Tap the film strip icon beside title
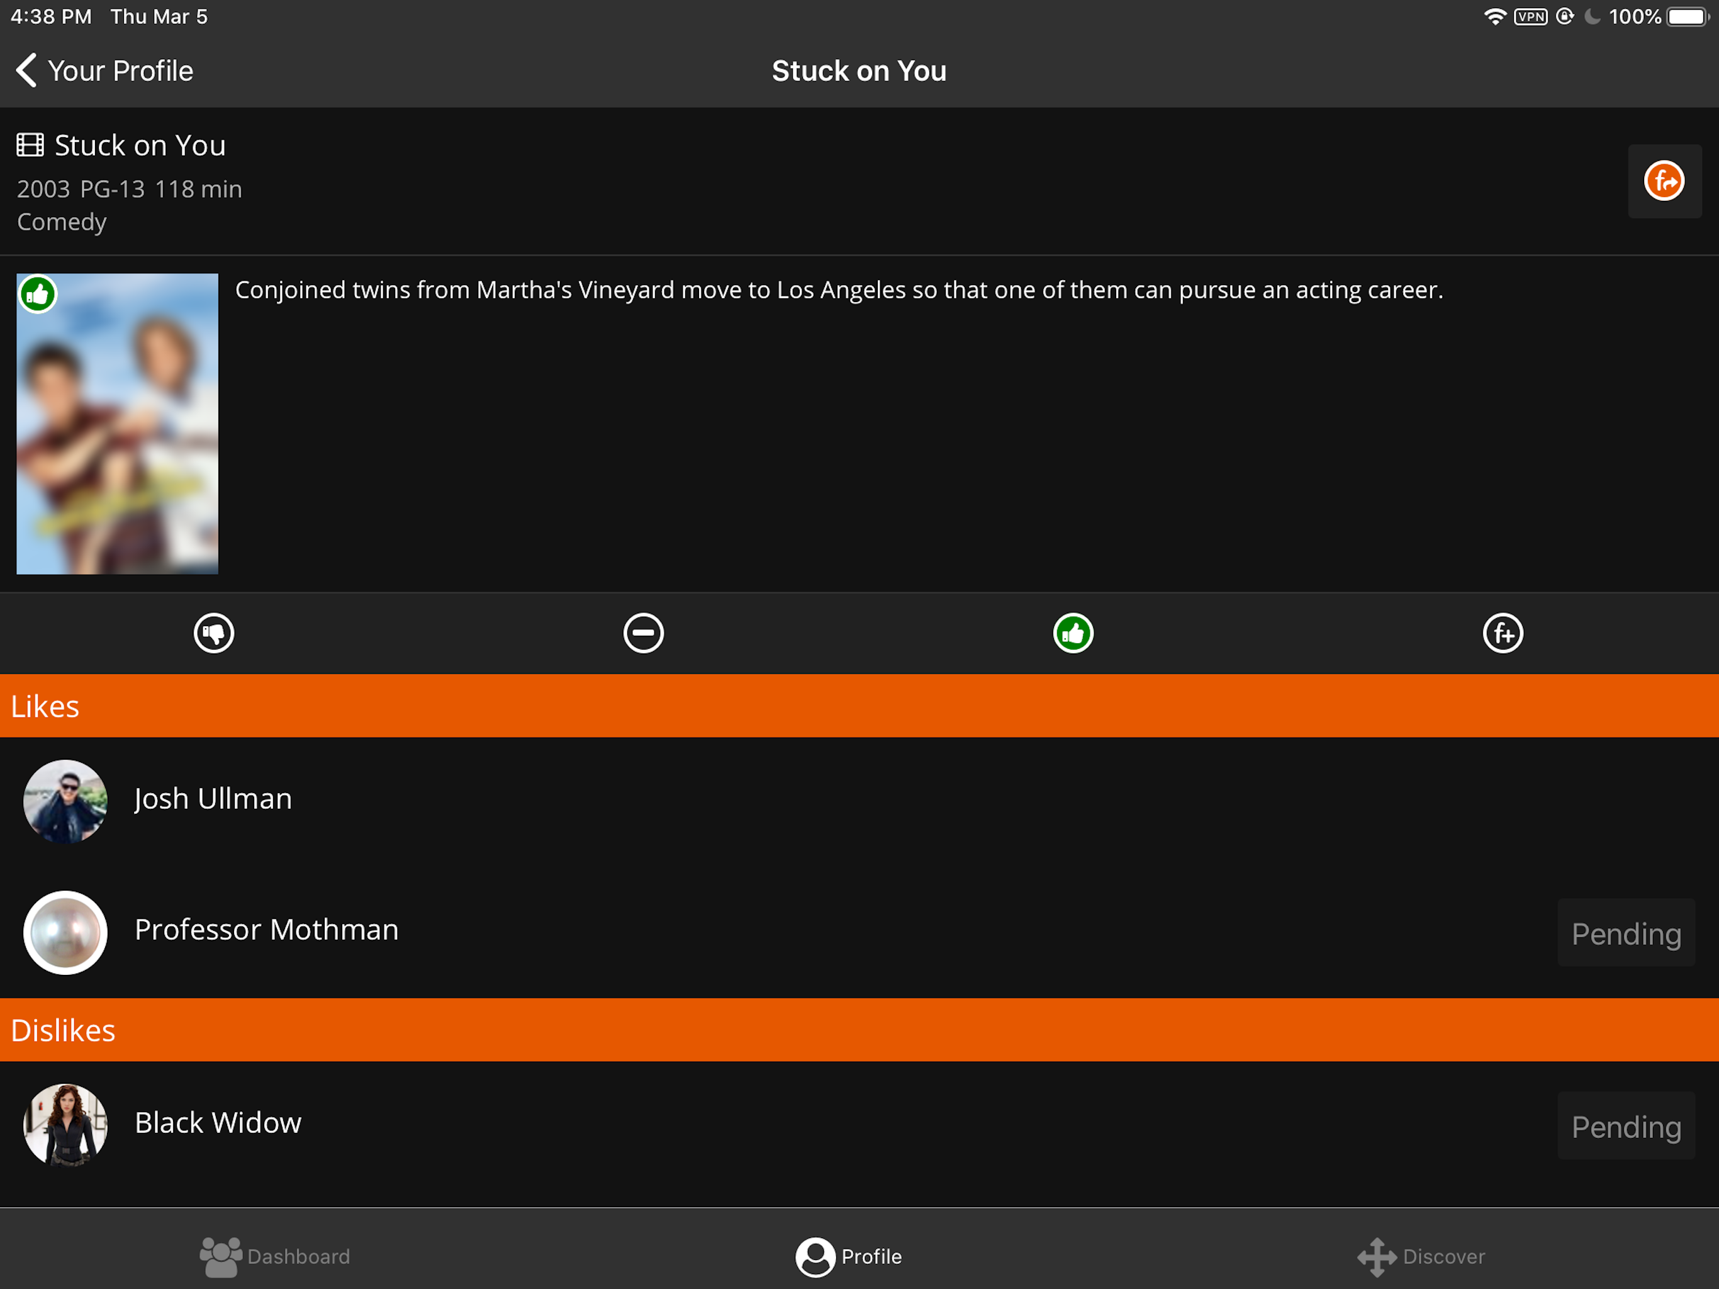The height and width of the screenshot is (1289, 1719). 30,145
